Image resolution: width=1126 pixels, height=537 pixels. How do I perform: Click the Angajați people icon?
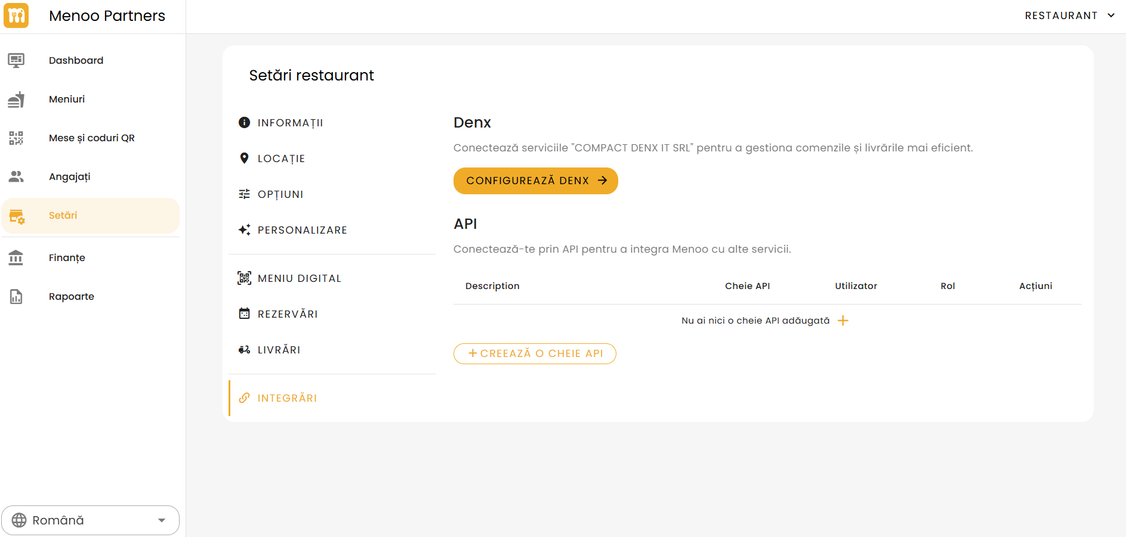coord(16,176)
